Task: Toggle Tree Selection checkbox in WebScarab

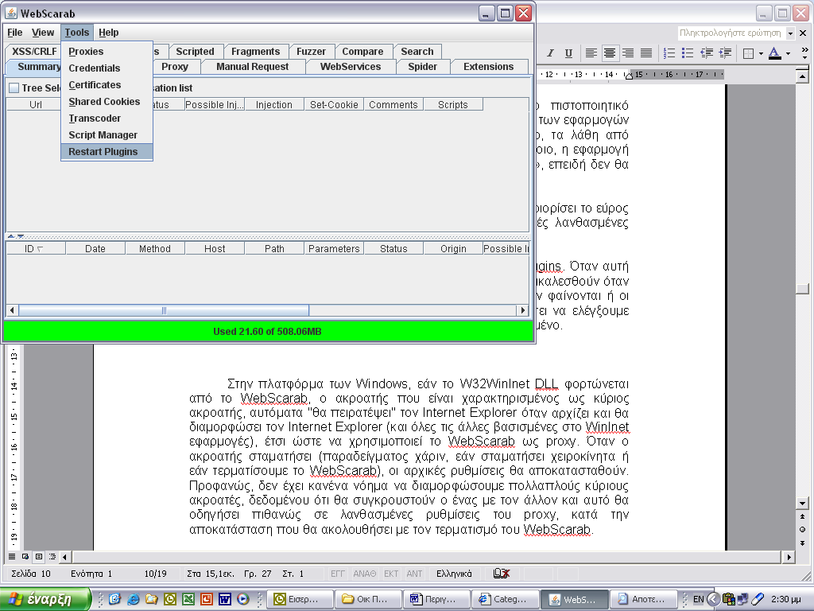Action: point(14,88)
